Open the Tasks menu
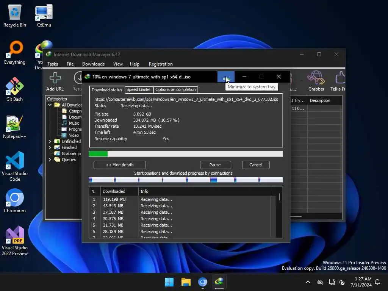Viewport: 388px width, 291px height. tap(52, 64)
